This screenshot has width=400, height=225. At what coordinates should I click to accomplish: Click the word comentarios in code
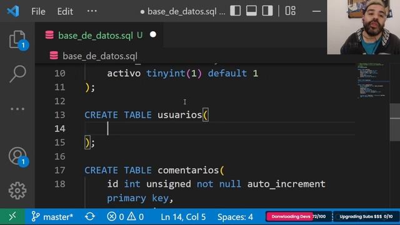point(188,170)
